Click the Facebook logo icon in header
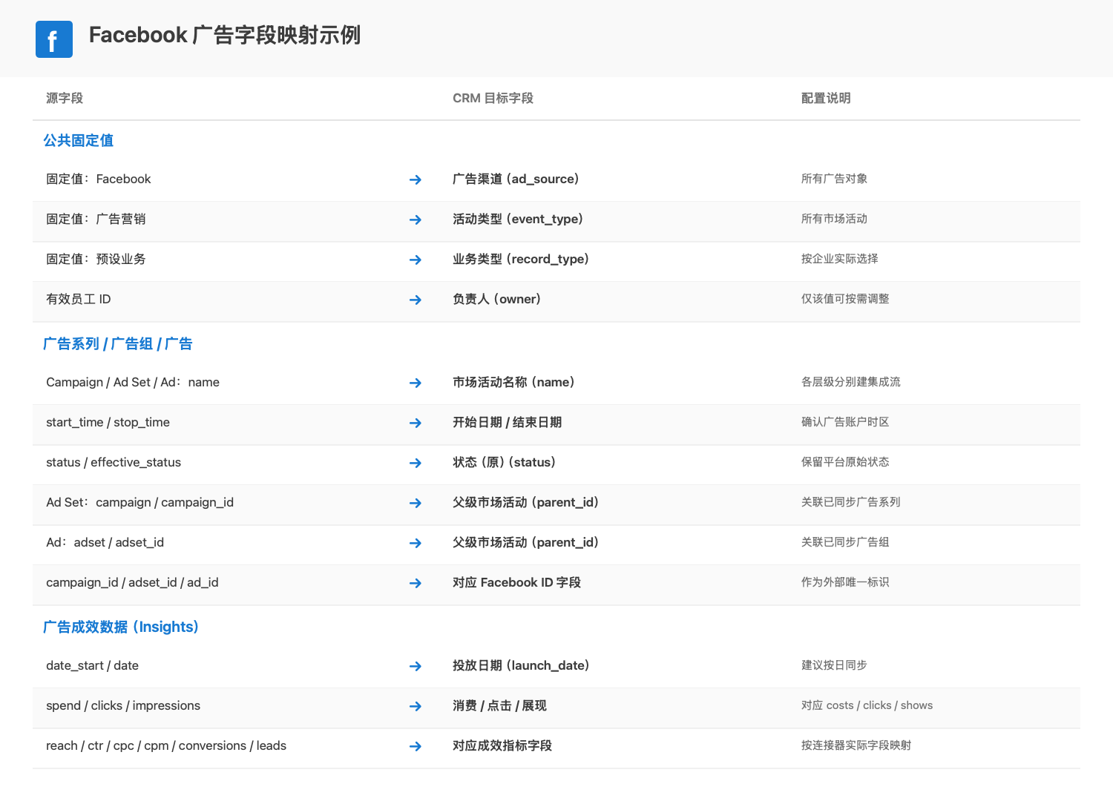 click(54, 39)
